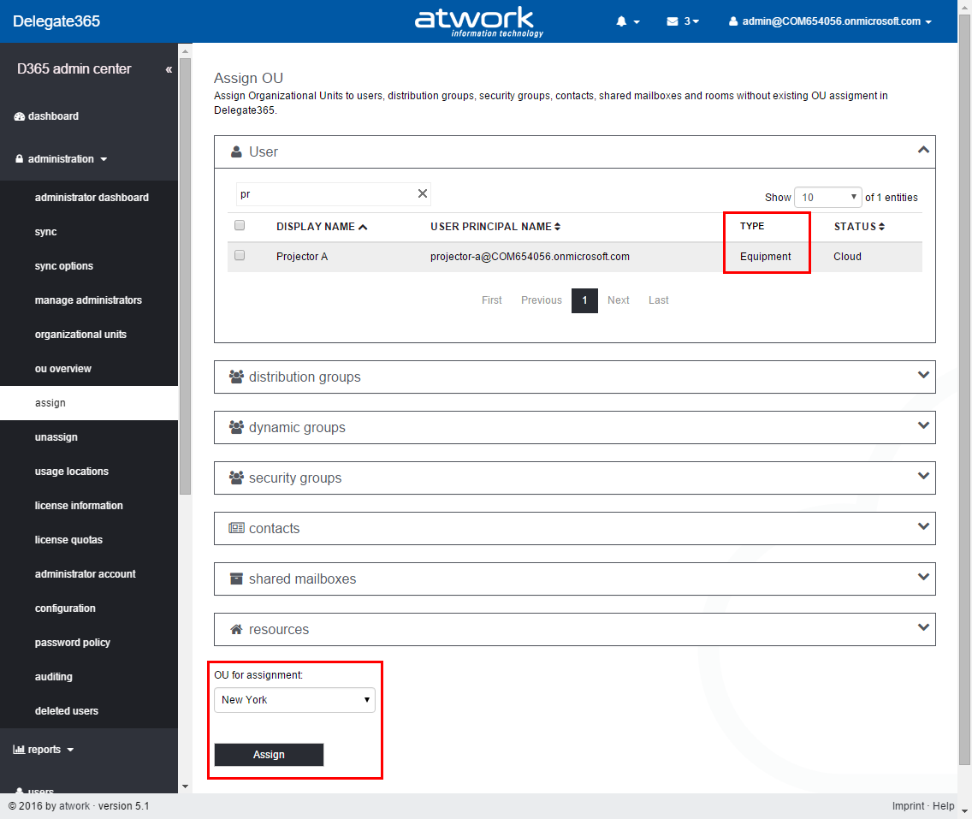Open the mail envelope messages icon

point(673,21)
